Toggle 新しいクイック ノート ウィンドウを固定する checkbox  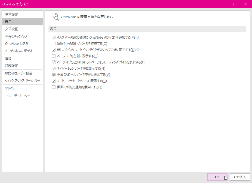pos(54,50)
